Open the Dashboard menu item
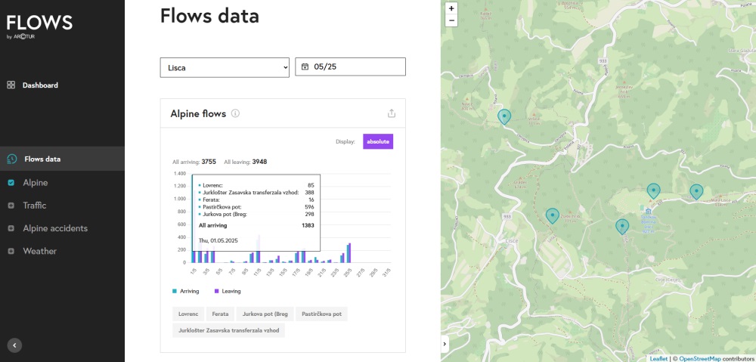Image resolution: width=756 pixels, height=362 pixels. [40, 85]
